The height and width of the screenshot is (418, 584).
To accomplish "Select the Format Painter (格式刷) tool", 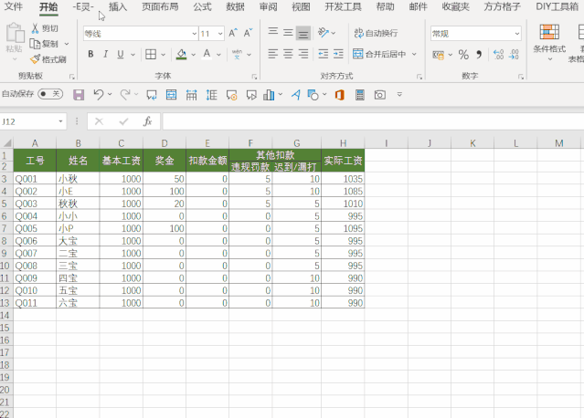I will click(48, 59).
